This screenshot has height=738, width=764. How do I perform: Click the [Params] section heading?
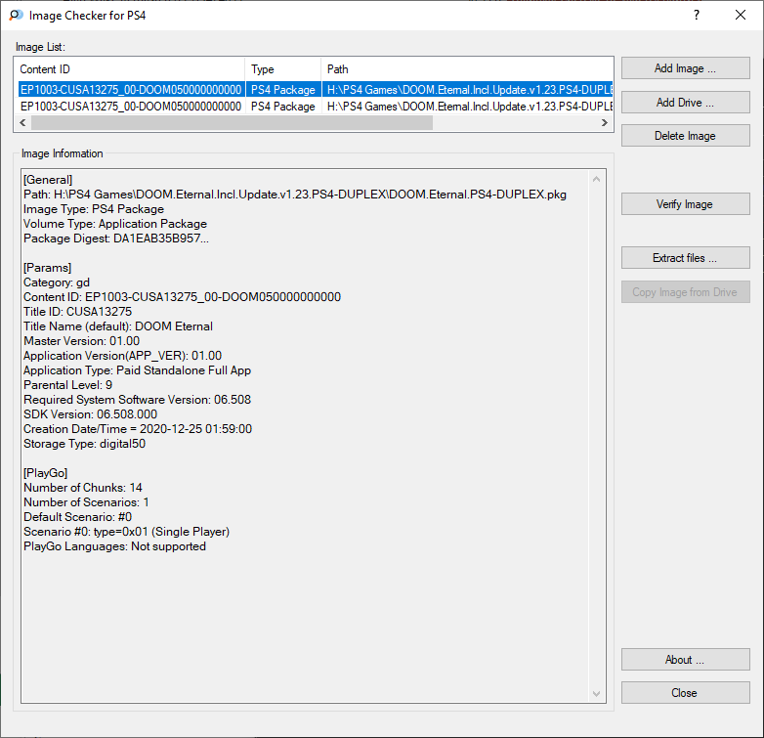click(x=47, y=268)
